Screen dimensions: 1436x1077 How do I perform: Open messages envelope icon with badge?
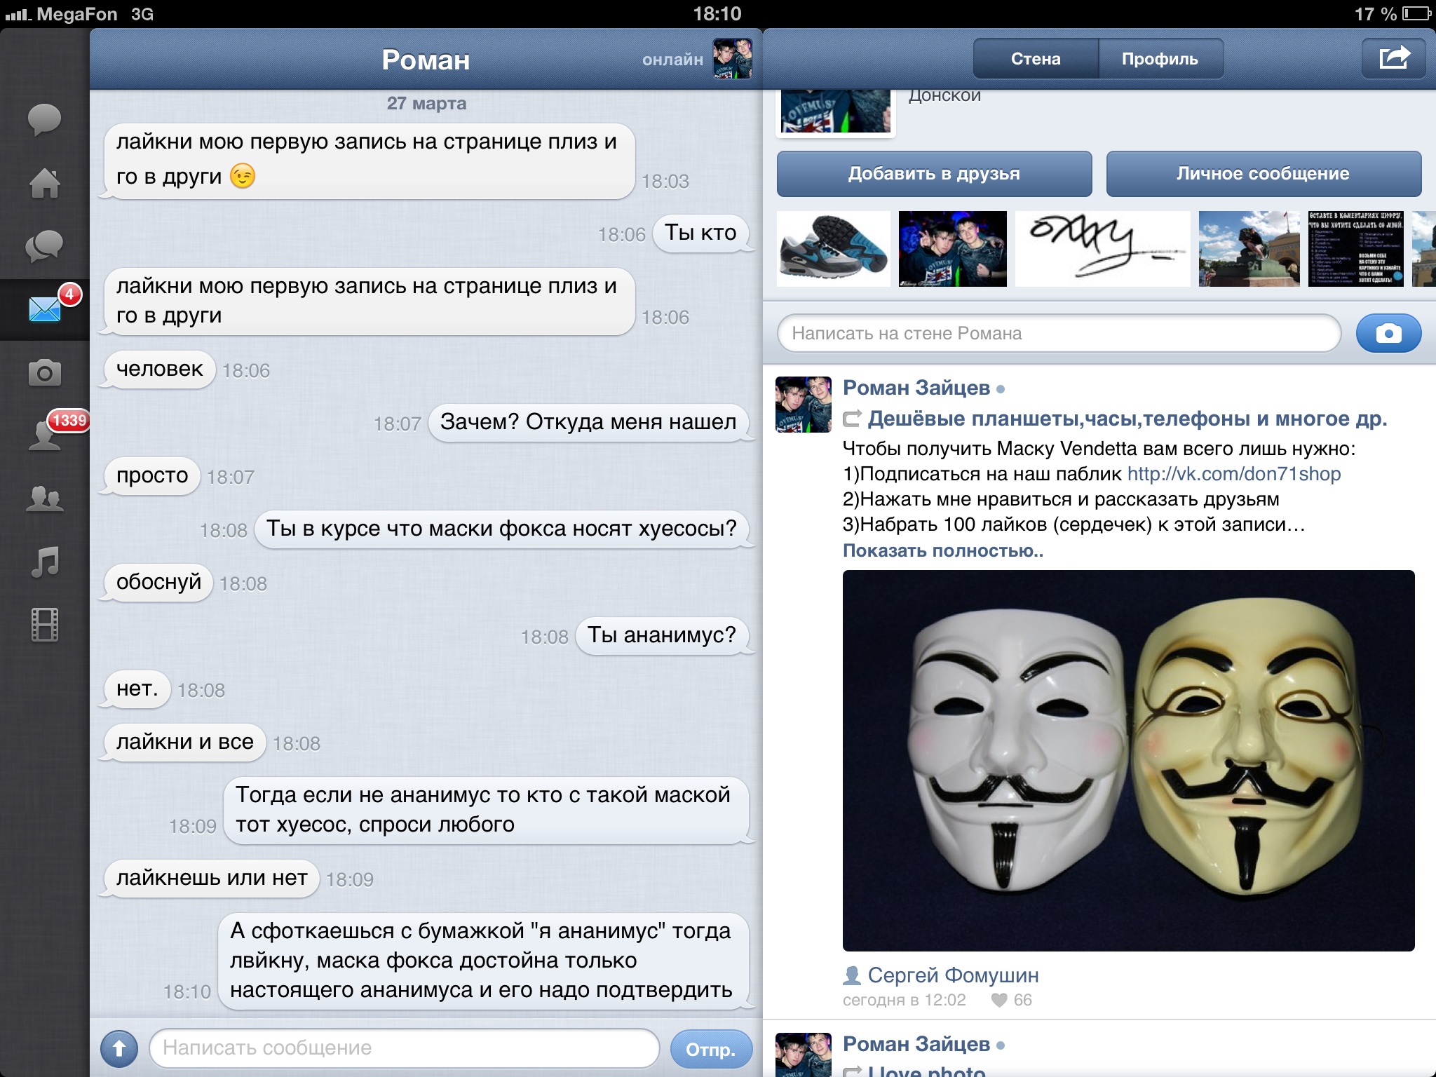pyautogui.click(x=46, y=309)
